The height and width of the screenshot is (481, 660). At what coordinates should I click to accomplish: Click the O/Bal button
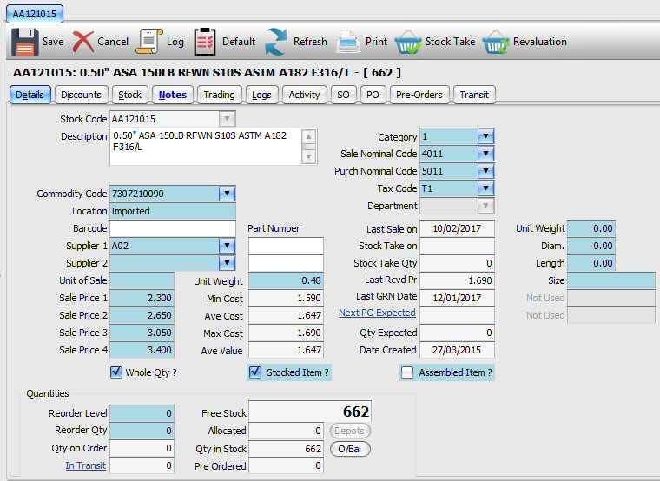[350, 449]
